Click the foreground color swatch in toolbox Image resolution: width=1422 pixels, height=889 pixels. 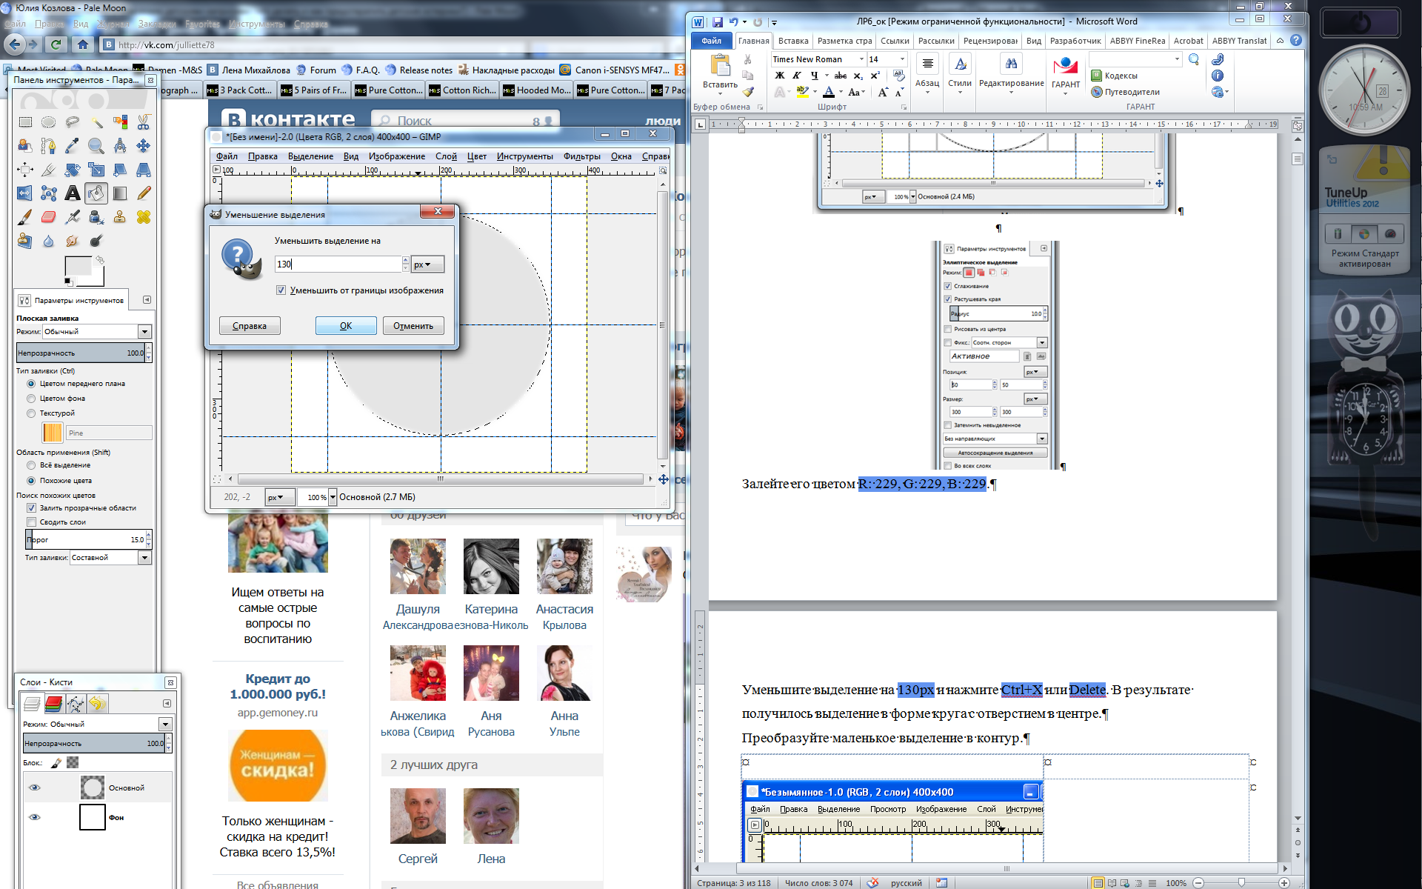77,266
